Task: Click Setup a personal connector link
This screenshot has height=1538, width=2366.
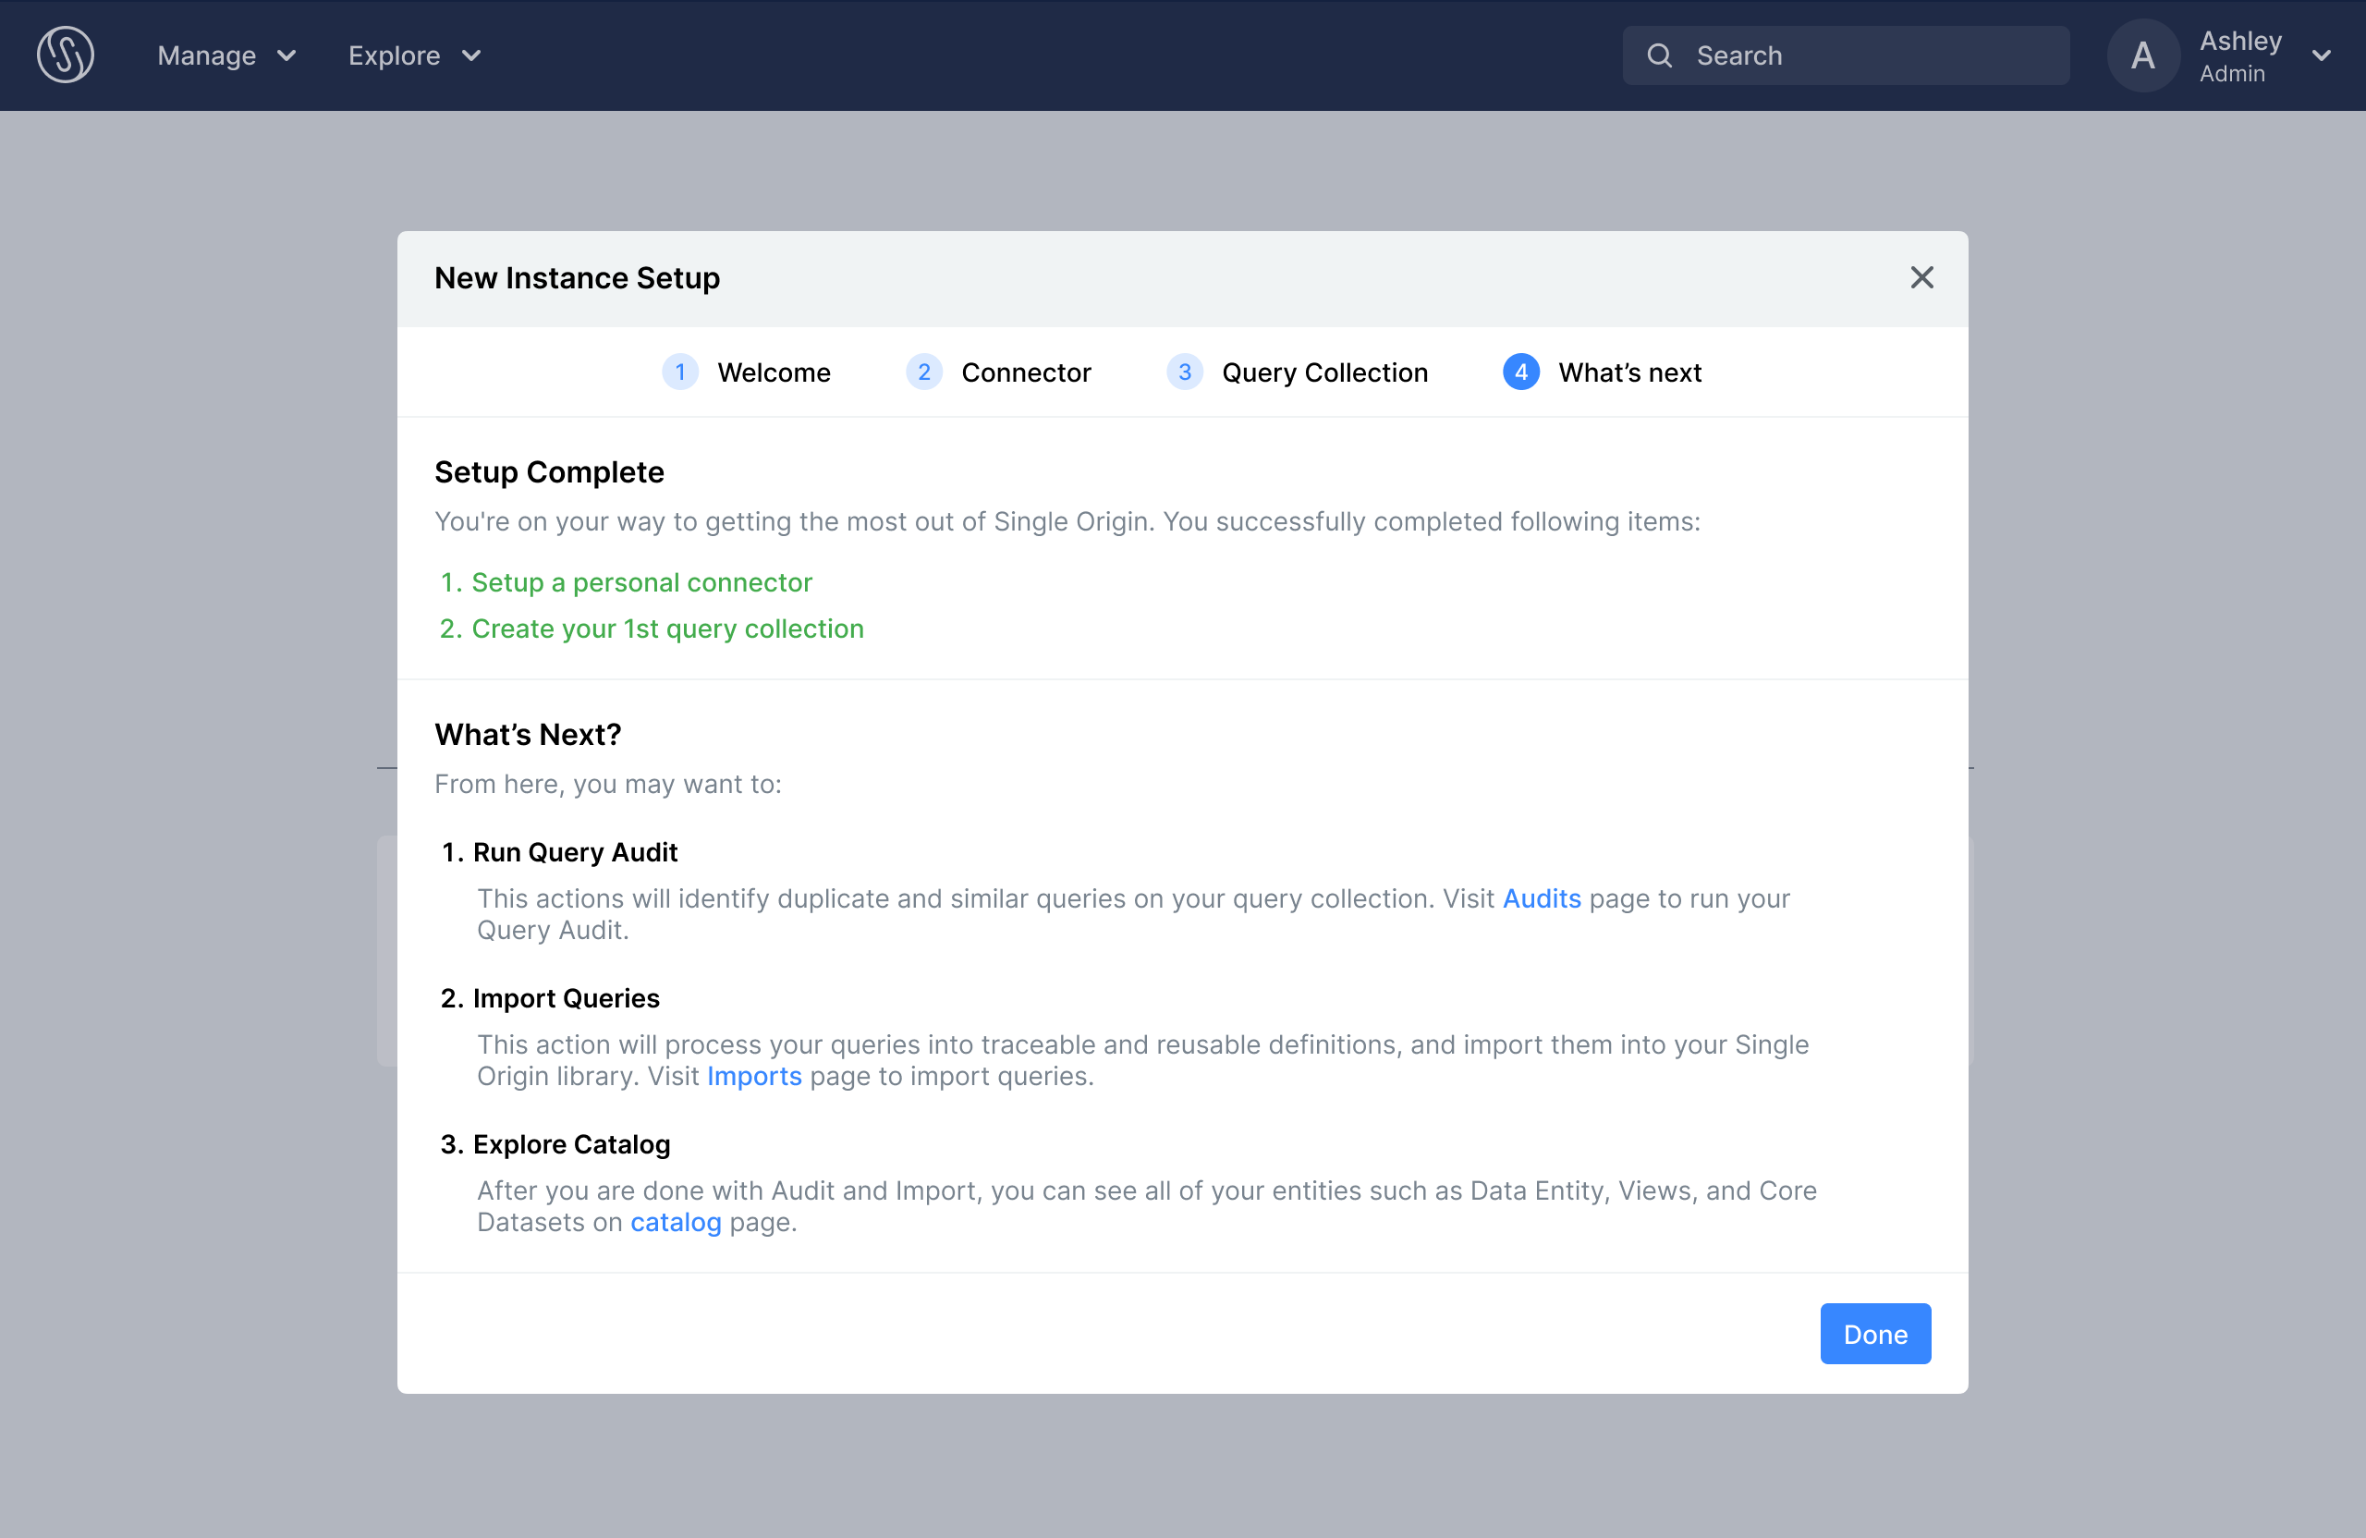Action: [641, 583]
